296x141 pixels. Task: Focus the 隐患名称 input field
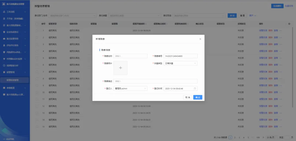click(x=130, y=56)
